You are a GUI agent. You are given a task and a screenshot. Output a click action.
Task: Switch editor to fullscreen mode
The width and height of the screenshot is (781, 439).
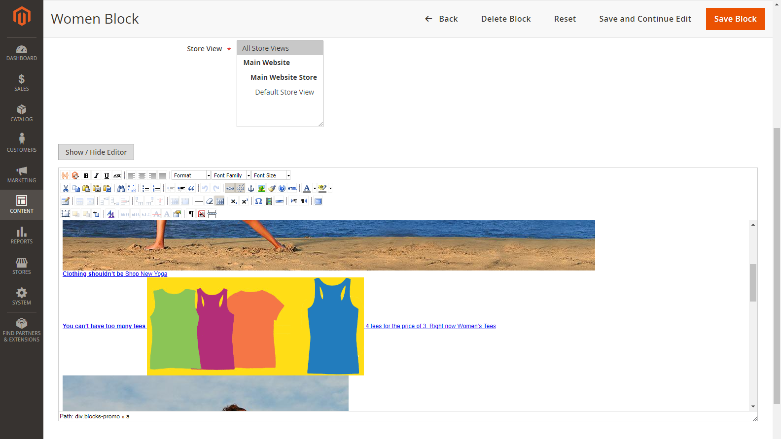click(319, 201)
